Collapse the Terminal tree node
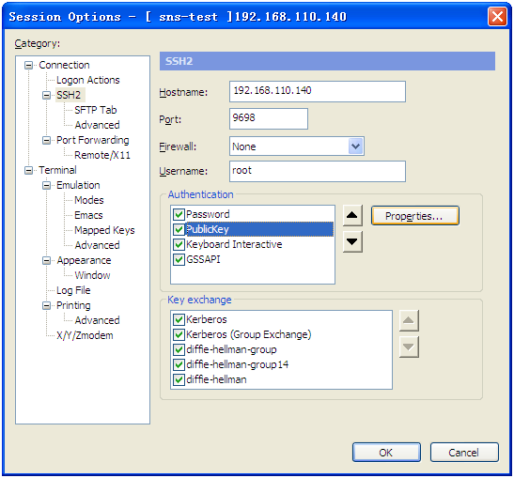This screenshot has height=478, width=514. click(x=29, y=170)
